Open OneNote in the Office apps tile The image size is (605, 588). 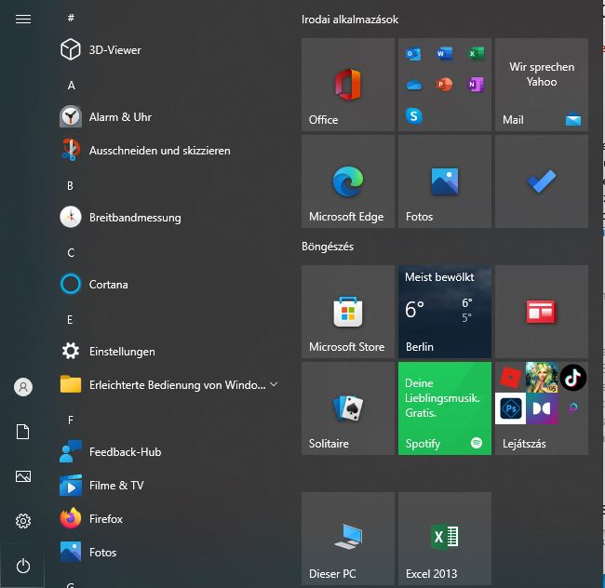(x=476, y=85)
